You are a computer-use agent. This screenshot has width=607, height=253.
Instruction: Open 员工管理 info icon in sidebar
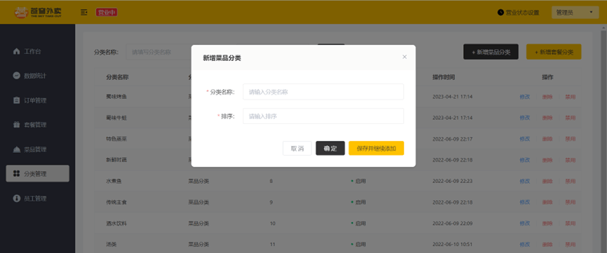(16, 198)
